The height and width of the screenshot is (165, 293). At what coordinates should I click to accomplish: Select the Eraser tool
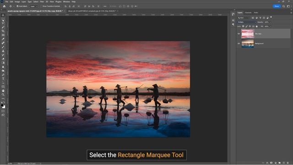3,59
